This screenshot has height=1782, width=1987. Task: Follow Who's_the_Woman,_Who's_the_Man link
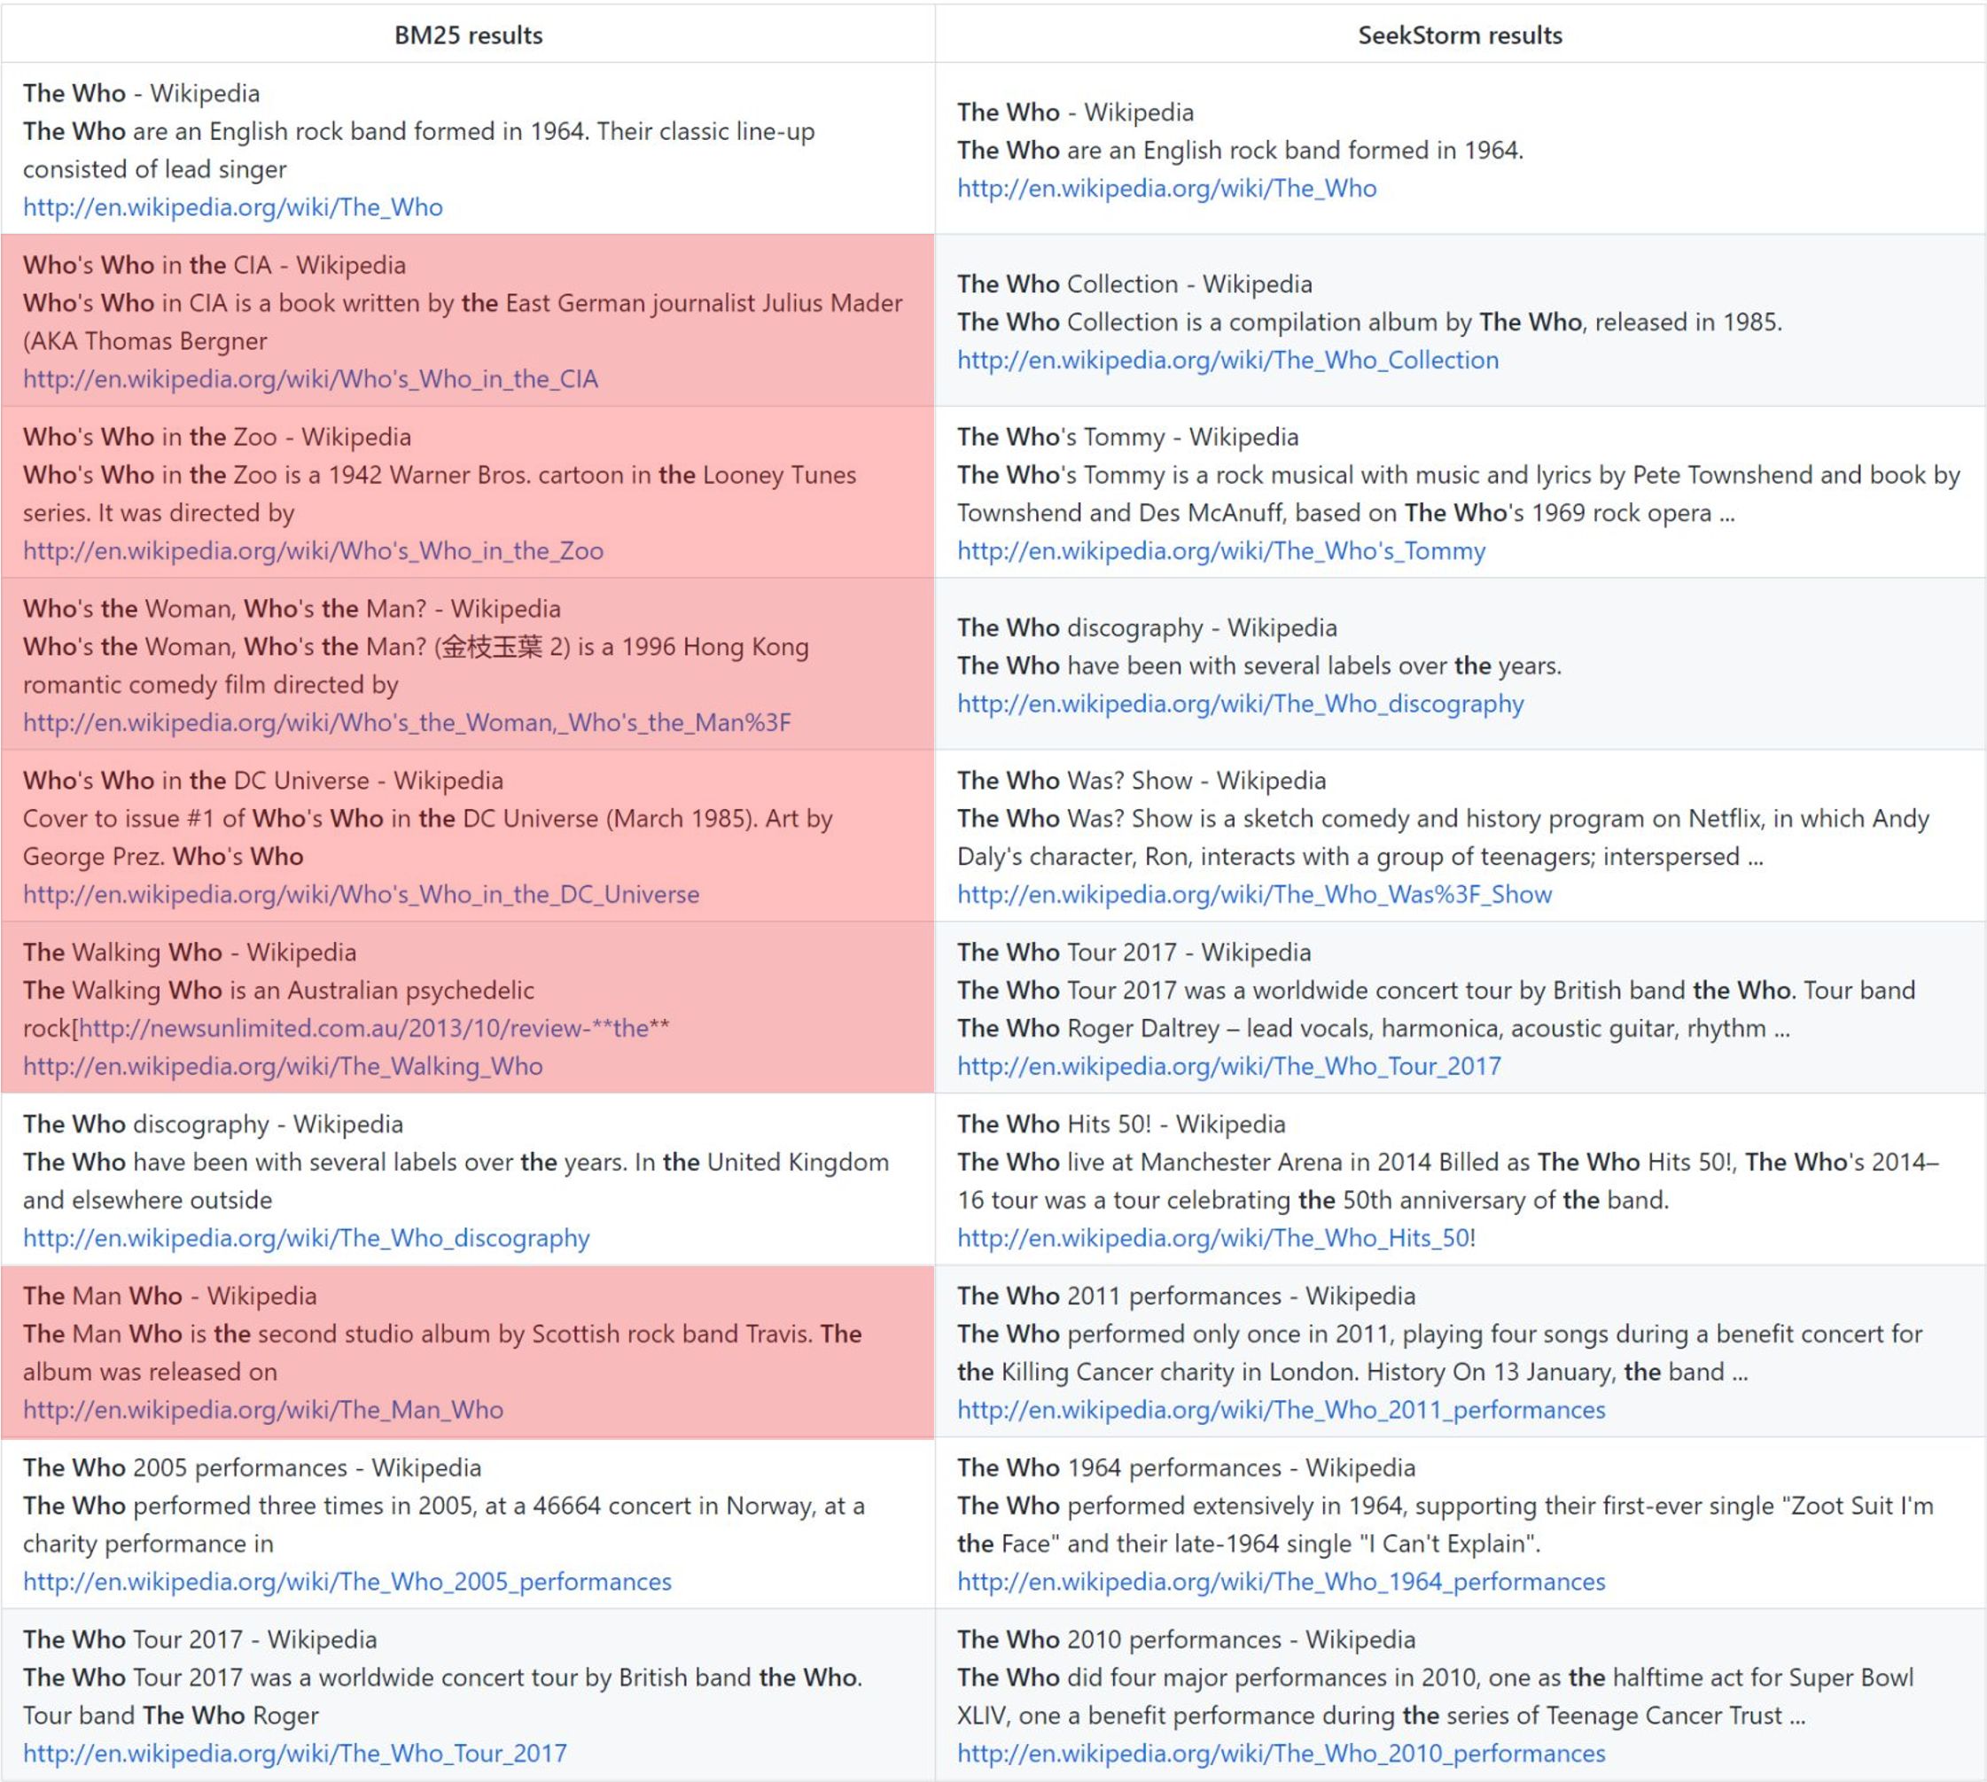click(x=407, y=722)
